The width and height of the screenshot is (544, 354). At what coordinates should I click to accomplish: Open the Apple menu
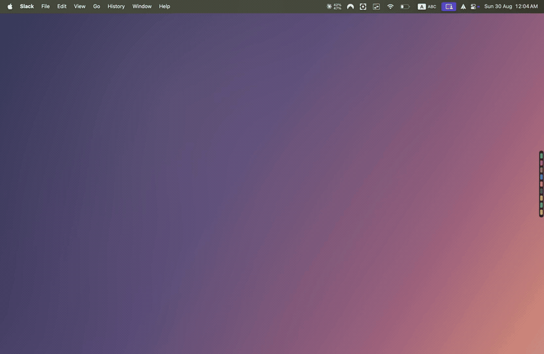(x=10, y=6)
